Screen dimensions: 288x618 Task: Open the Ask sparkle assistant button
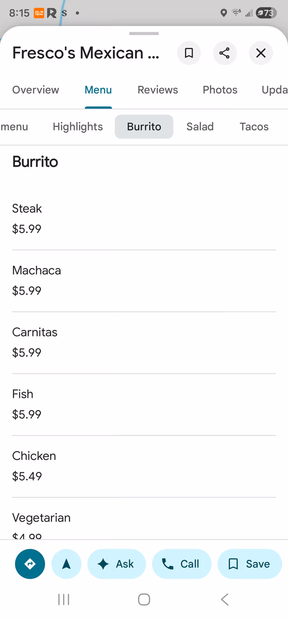click(116, 564)
